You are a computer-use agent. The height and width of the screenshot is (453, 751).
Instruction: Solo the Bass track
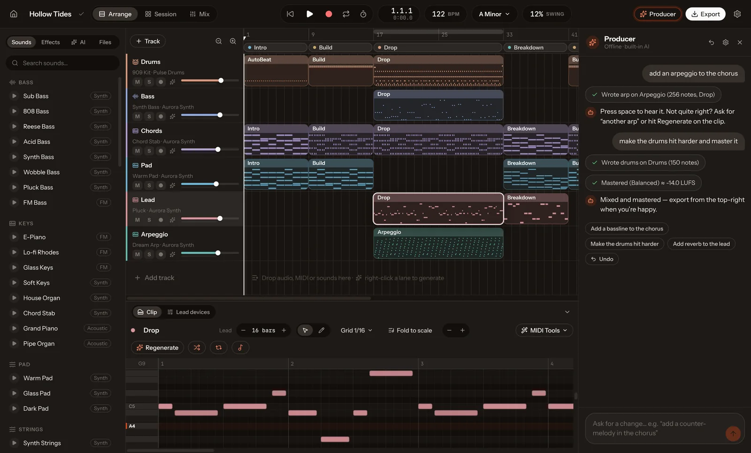point(149,116)
